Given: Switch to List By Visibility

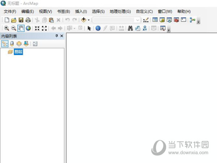Looking at the screenshot, I should (19, 44).
